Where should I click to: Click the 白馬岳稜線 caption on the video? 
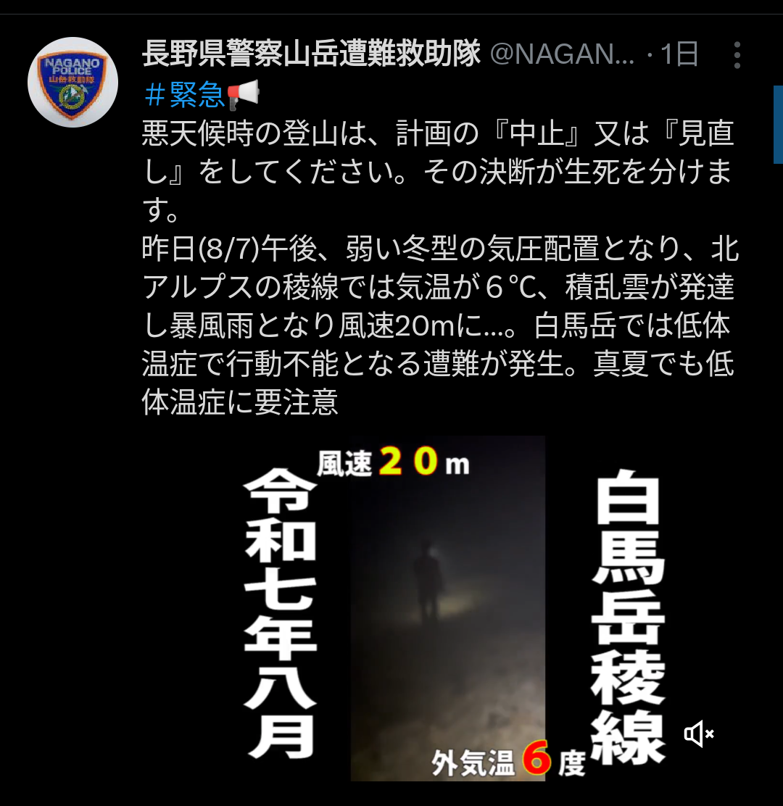click(629, 617)
